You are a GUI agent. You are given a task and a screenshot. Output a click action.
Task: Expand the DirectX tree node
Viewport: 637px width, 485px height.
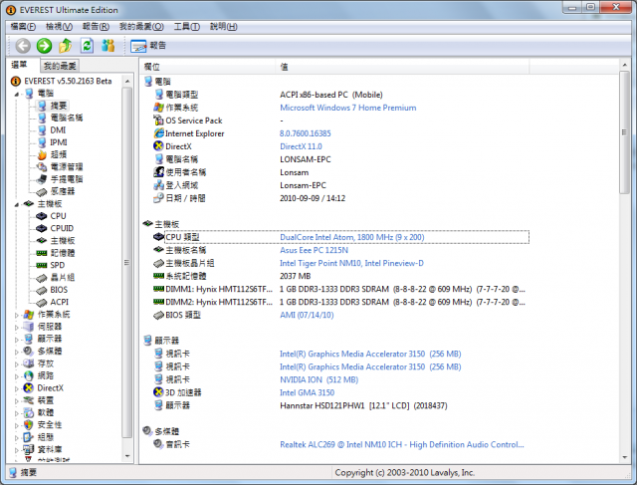coord(16,388)
